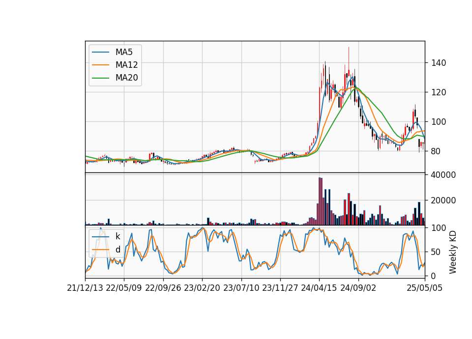Click the 23/02/20 date axis label
The image size is (472, 339).
pos(202,288)
